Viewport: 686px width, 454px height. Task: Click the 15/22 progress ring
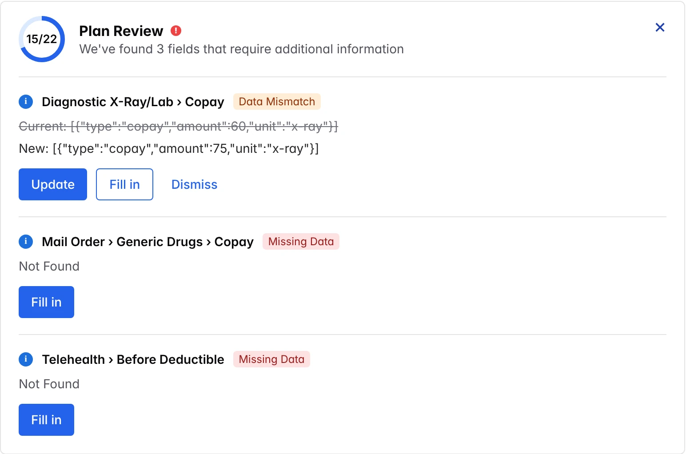tap(42, 39)
